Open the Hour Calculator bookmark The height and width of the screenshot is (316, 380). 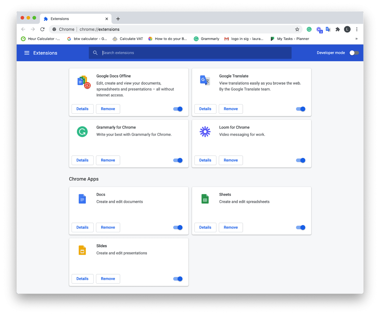41,39
